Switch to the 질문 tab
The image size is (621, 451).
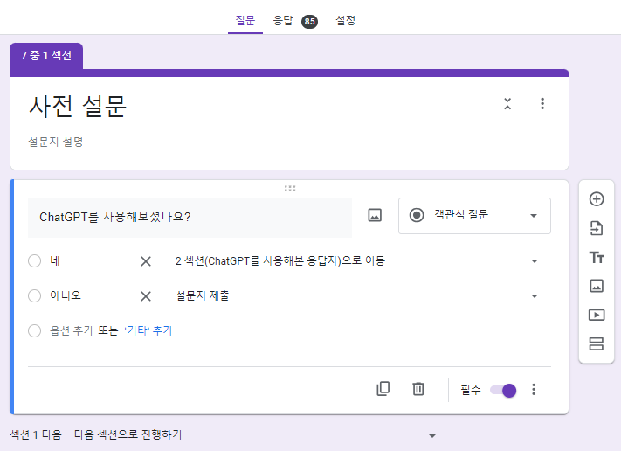coord(245,21)
